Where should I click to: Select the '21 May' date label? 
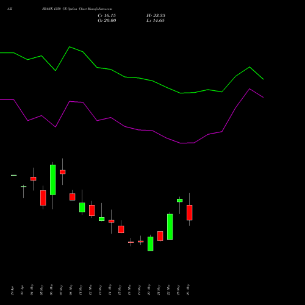click(159, 290)
